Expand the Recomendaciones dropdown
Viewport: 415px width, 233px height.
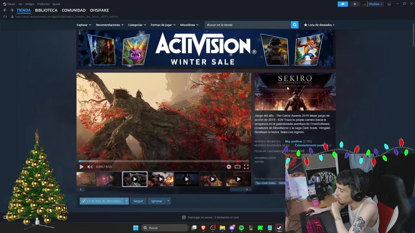[x=110, y=25]
